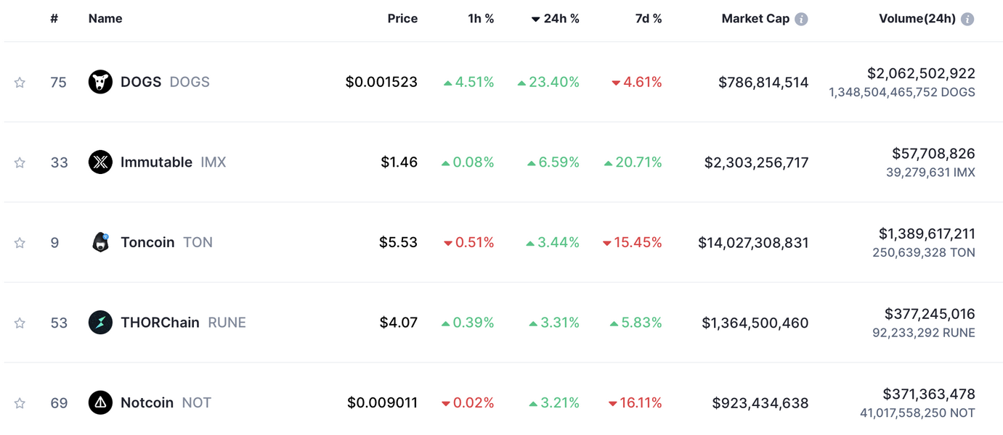Show Market Cap info tooltip icon
Screen dimensions: 1003x435
click(x=801, y=19)
